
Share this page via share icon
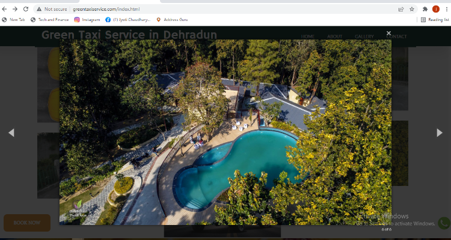tap(401, 9)
